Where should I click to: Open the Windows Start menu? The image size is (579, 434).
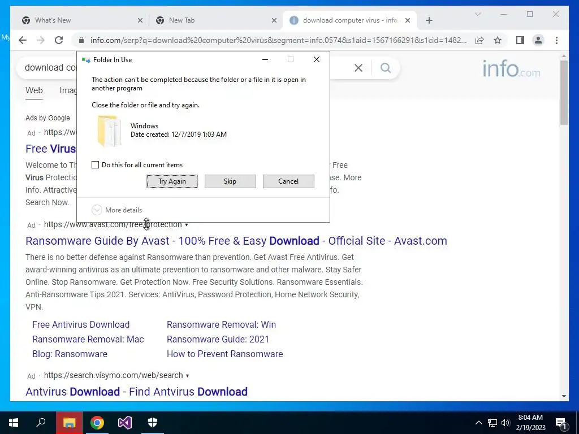(14, 423)
